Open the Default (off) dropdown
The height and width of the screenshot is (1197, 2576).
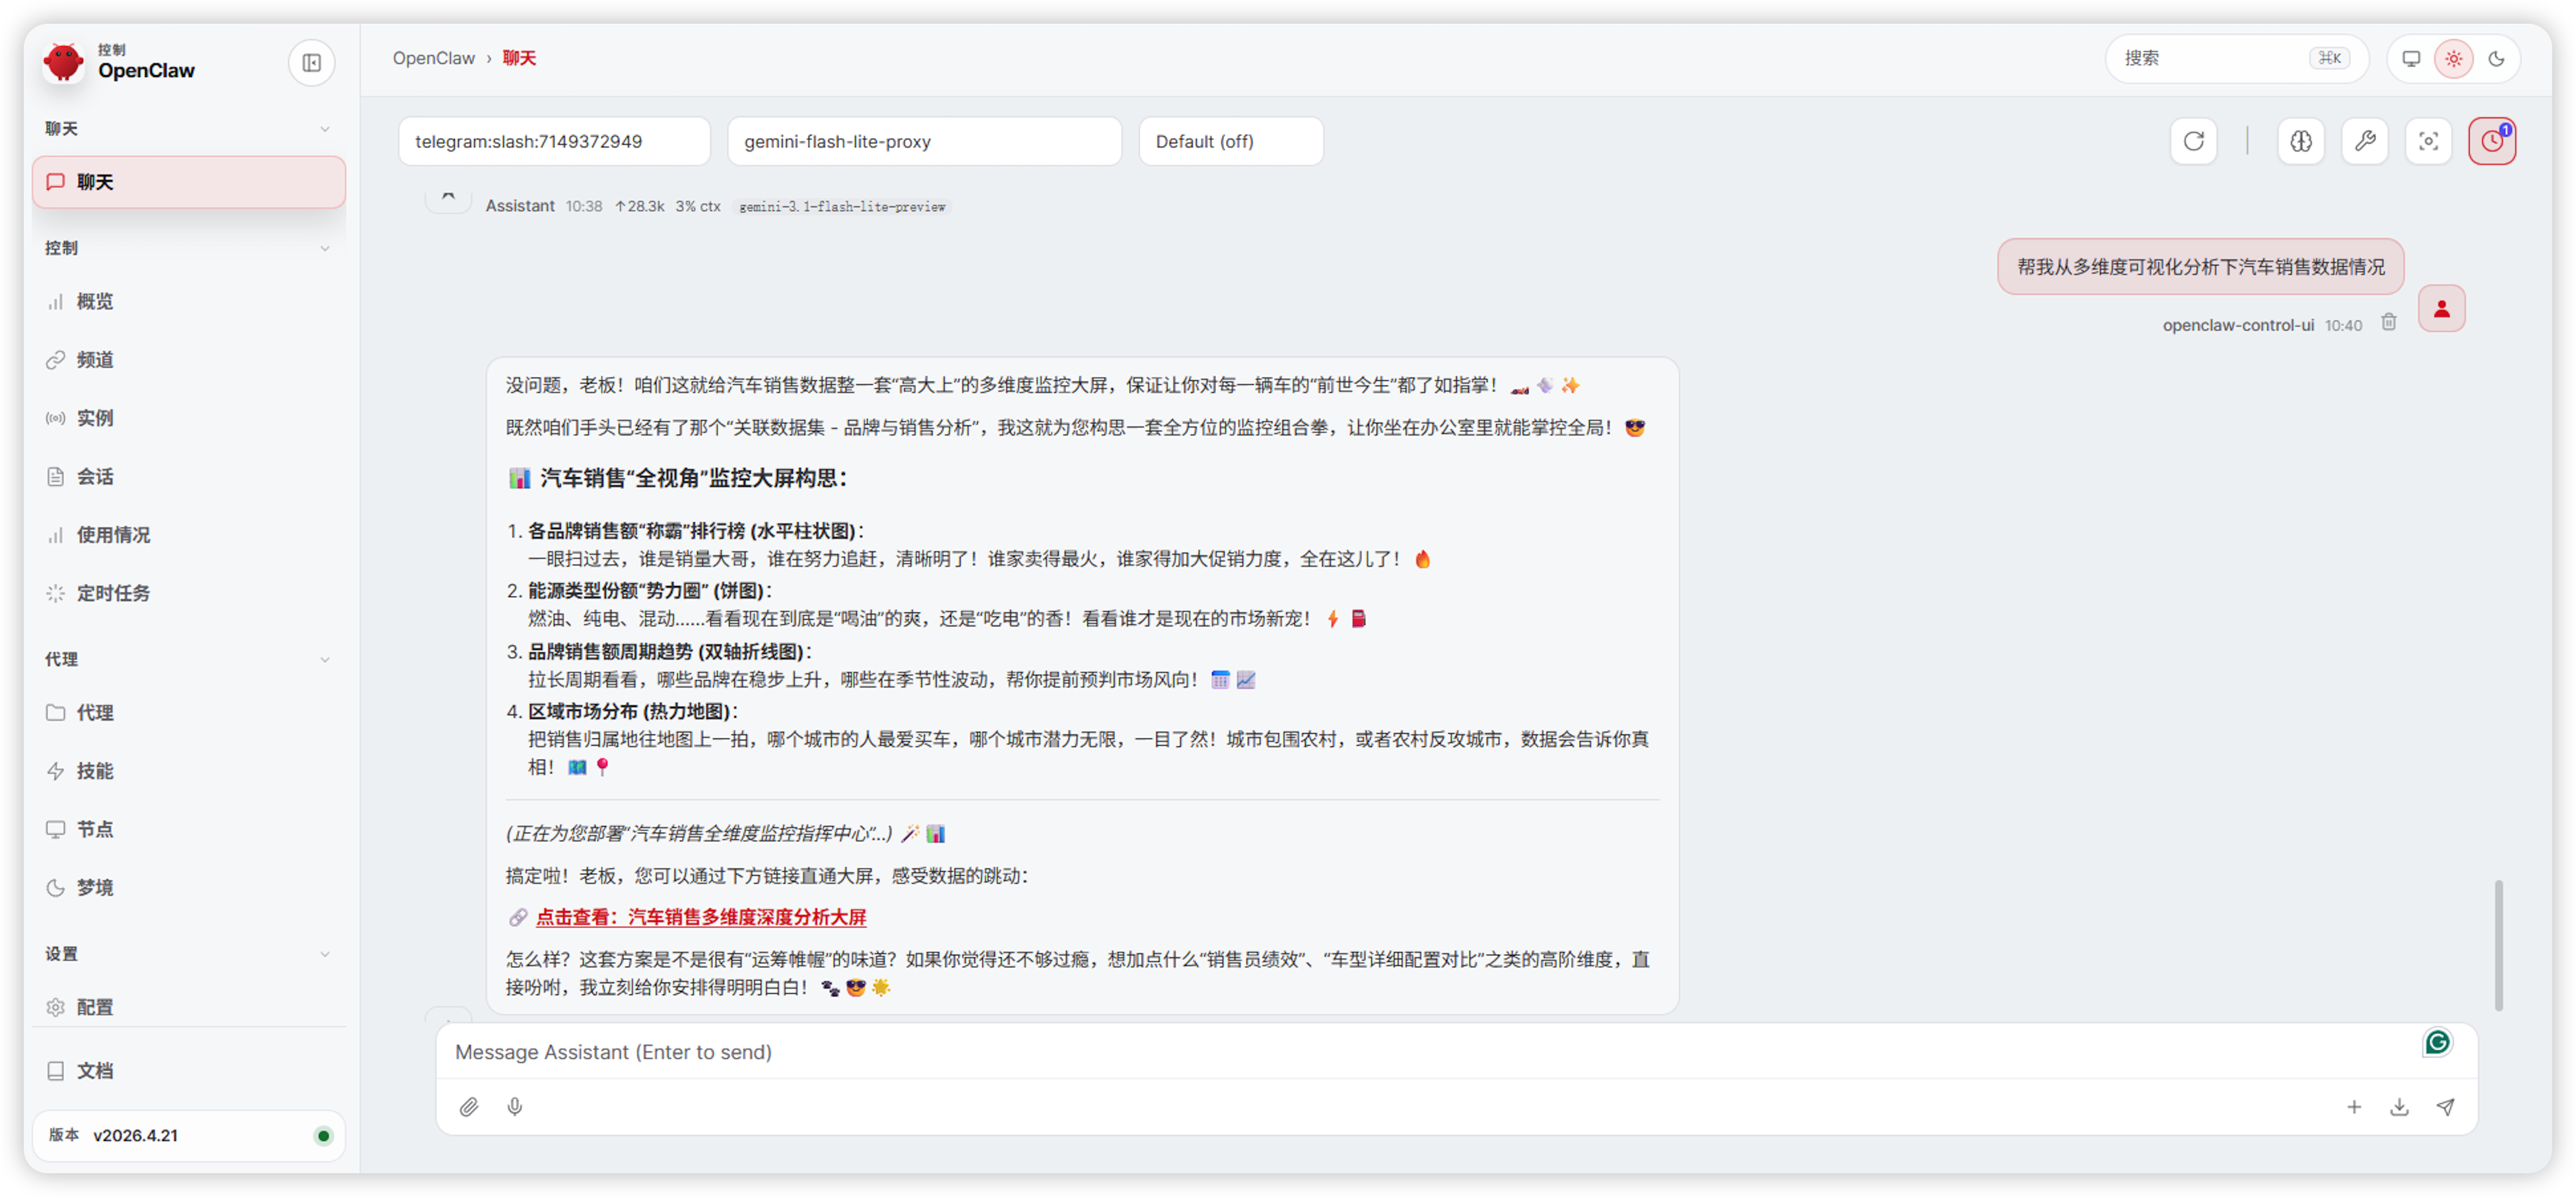pyautogui.click(x=1231, y=141)
